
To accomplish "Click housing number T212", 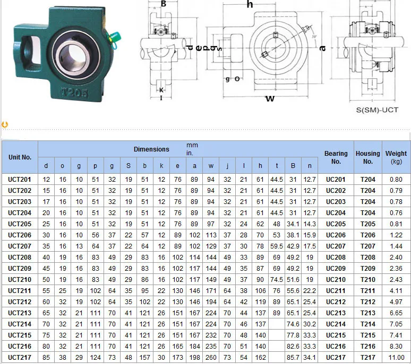I will (x=367, y=302).
